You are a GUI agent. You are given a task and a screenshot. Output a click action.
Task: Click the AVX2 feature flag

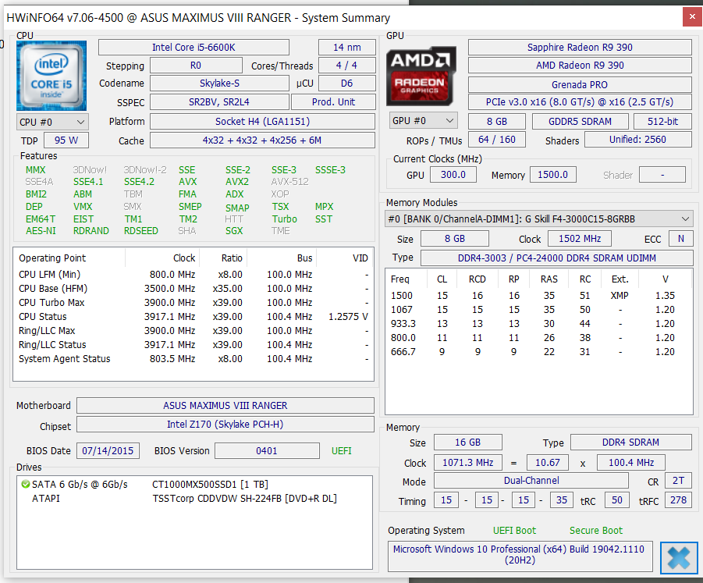point(237,182)
